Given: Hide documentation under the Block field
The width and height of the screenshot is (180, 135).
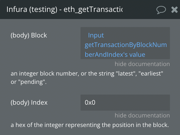Looking at the screenshot, I should point(142,64).
